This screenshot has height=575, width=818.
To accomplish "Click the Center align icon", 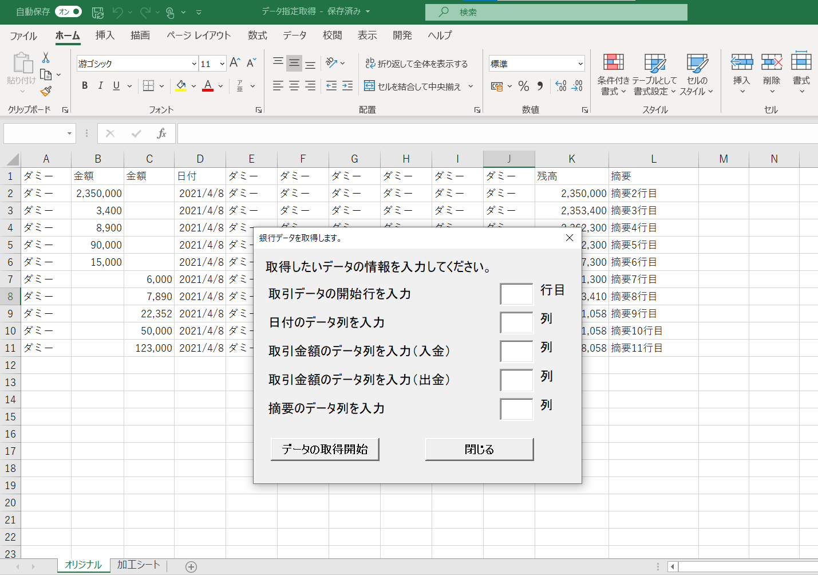I will coord(294,86).
